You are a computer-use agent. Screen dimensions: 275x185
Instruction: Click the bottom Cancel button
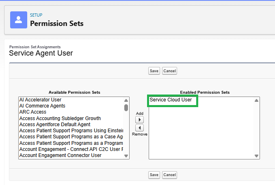pyautogui.click(x=169, y=175)
